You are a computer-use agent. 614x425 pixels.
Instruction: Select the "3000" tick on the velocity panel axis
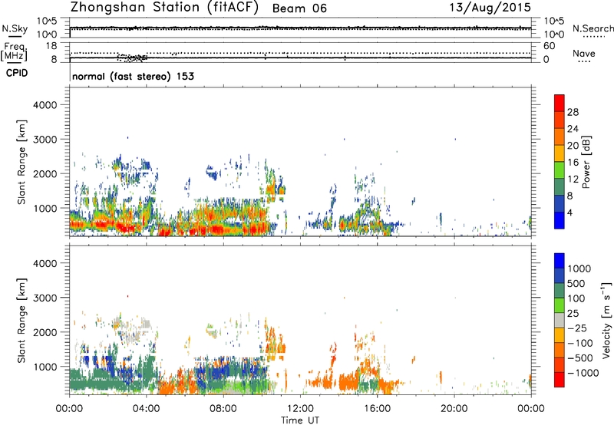click(45, 298)
